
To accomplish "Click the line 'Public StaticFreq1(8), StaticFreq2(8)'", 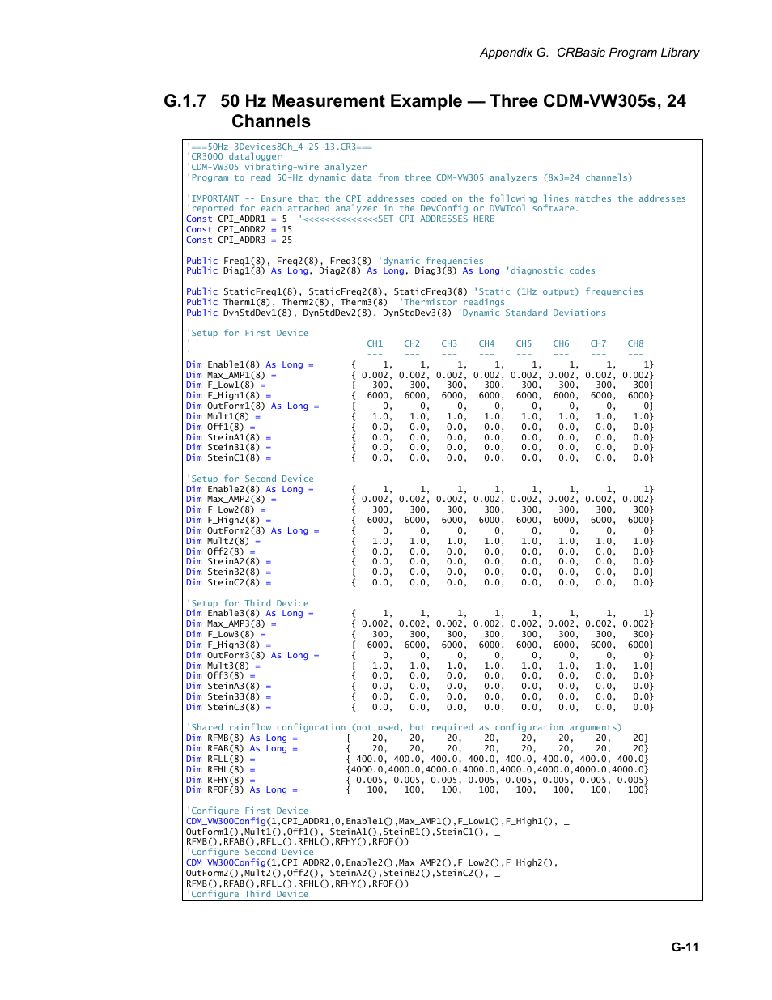I will point(414,292).
